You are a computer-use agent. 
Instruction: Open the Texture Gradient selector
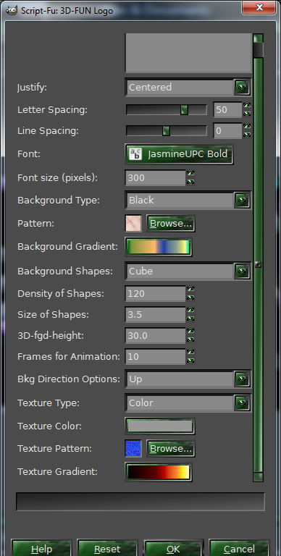click(159, 472)
